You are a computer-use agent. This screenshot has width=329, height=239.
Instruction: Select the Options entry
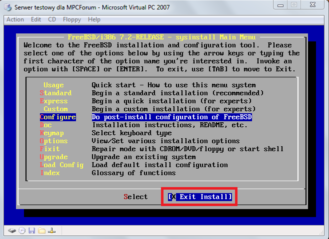coord(53,141)
